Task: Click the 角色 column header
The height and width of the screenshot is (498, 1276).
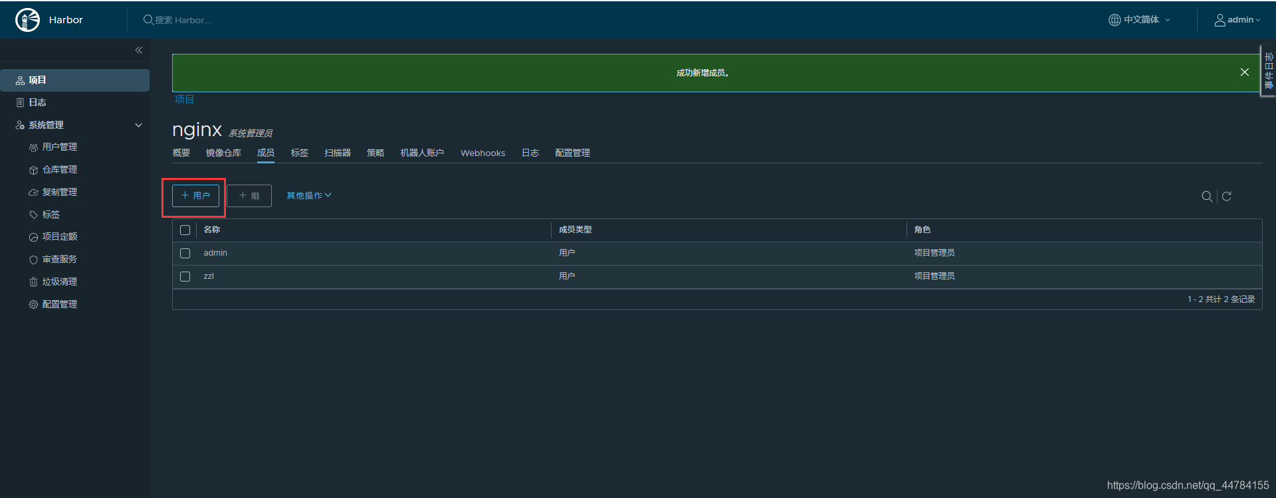Action: pyautogui.click(x=922, y=230)
